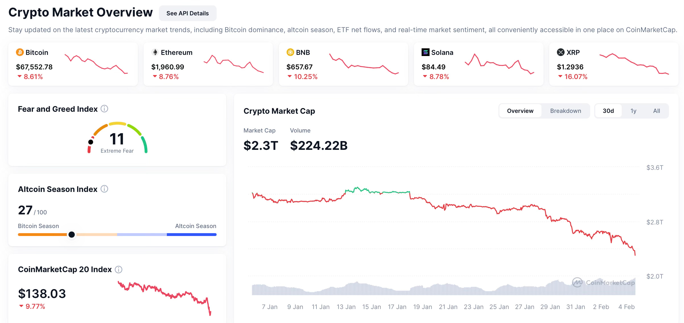Open the Fear and Greed Index title
Image resolution: width=684 pixels, height=323 pixels.
[58, 109]
